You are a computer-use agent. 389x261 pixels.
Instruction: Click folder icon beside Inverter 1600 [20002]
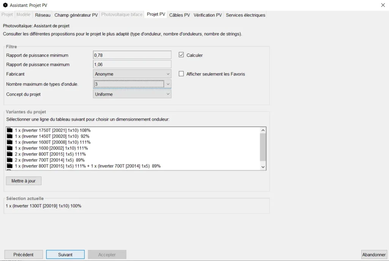tap(10, 148)
